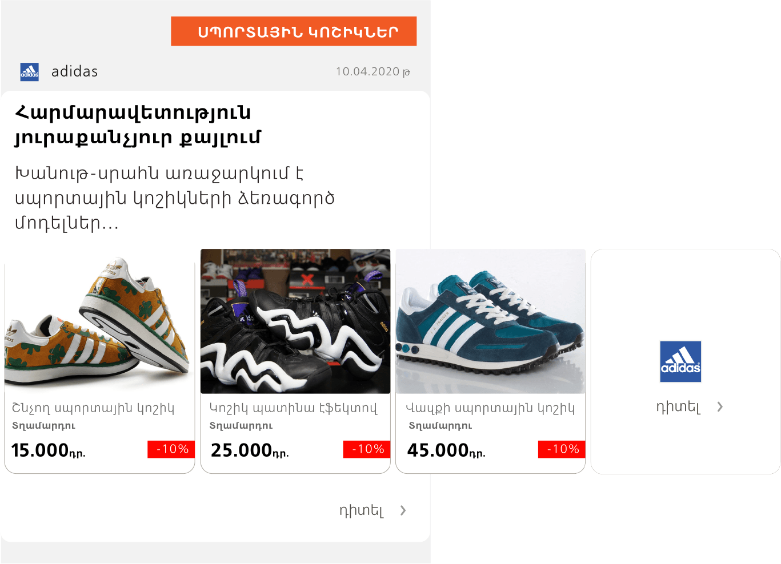Viewport: 781px width, 564px height.
Task: Click the chevron arrow next to դիտել in adidas card
Action: [720, 406]
